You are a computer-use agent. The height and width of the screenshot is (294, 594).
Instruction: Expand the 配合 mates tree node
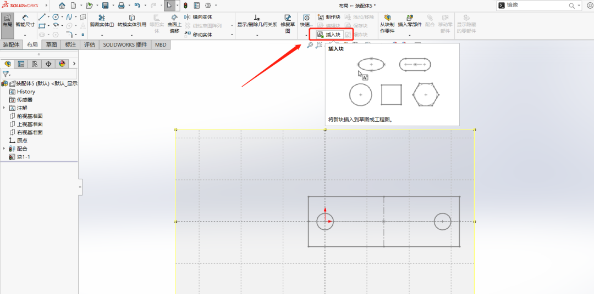(4, 149)
